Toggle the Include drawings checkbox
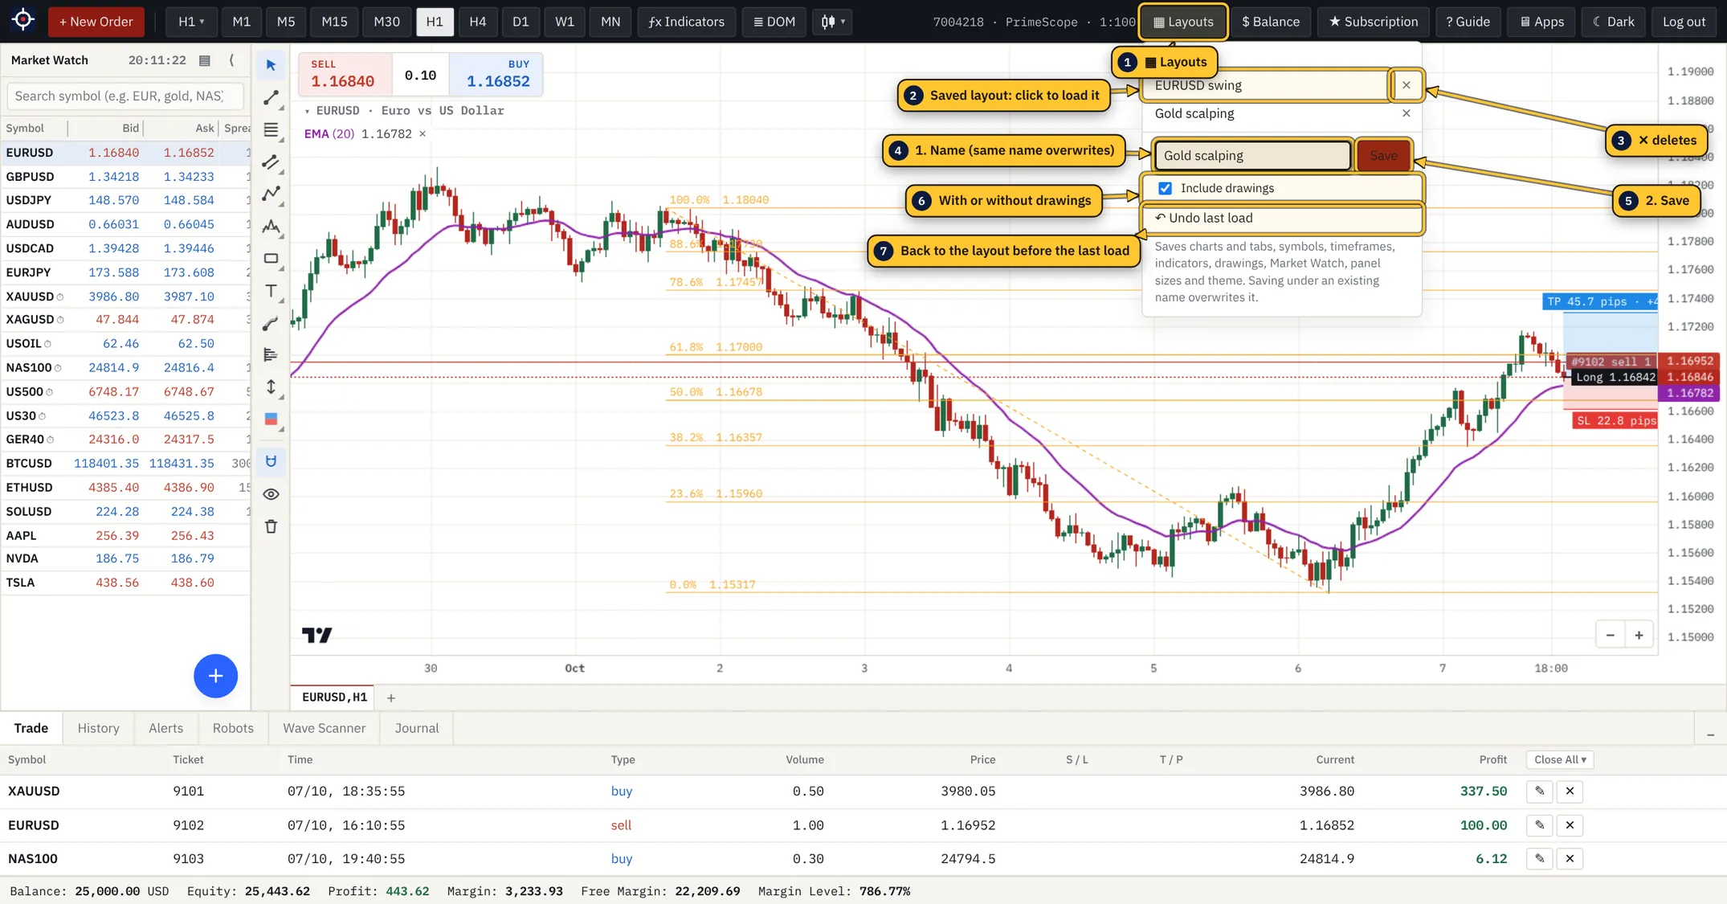The height and width of the screenshot is (904, 1727). (1165, 188)
